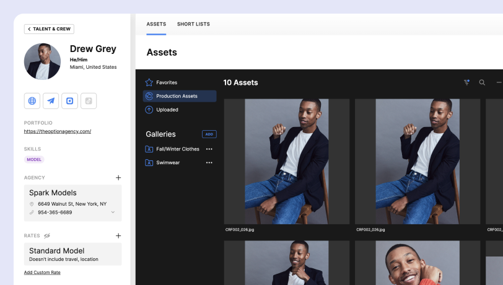Click the Telegram paper plane icon
The image size is (503, 285).
point(51,101)
